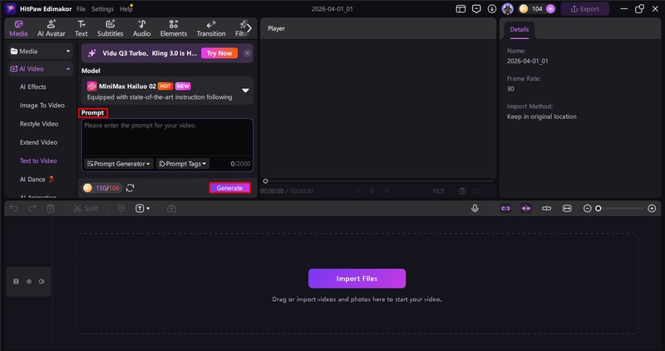Switch to the Subtitles tab
This screenshot has height=351, width=665.
[111, 28]
